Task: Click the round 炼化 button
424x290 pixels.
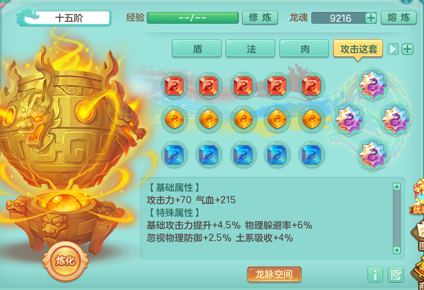Action: (x=65, y=261)
